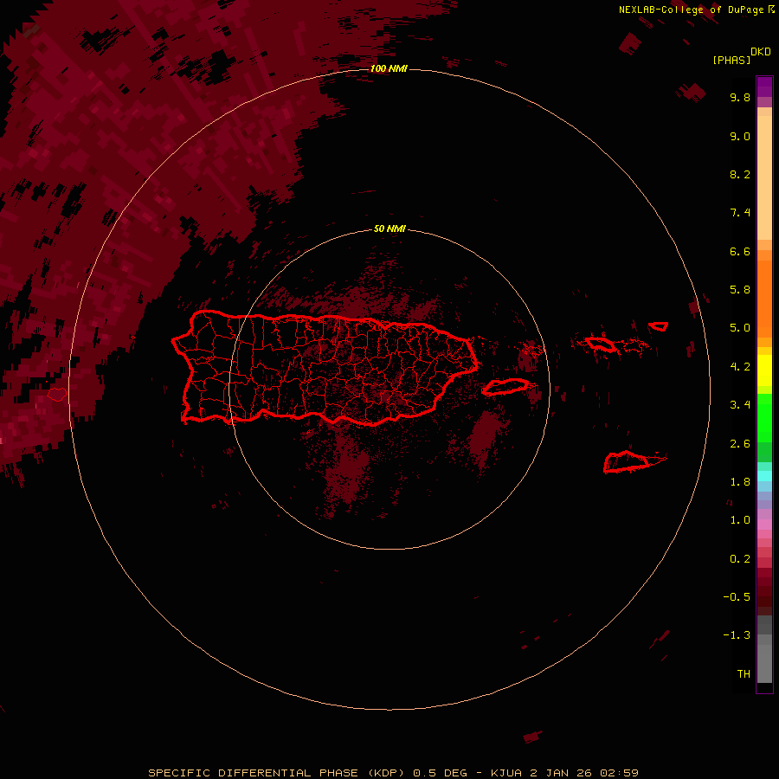The width and height of the screenshot is (779, 779).
Task: Click the 9.0 value on color scale
Action: tap(740, 136)
